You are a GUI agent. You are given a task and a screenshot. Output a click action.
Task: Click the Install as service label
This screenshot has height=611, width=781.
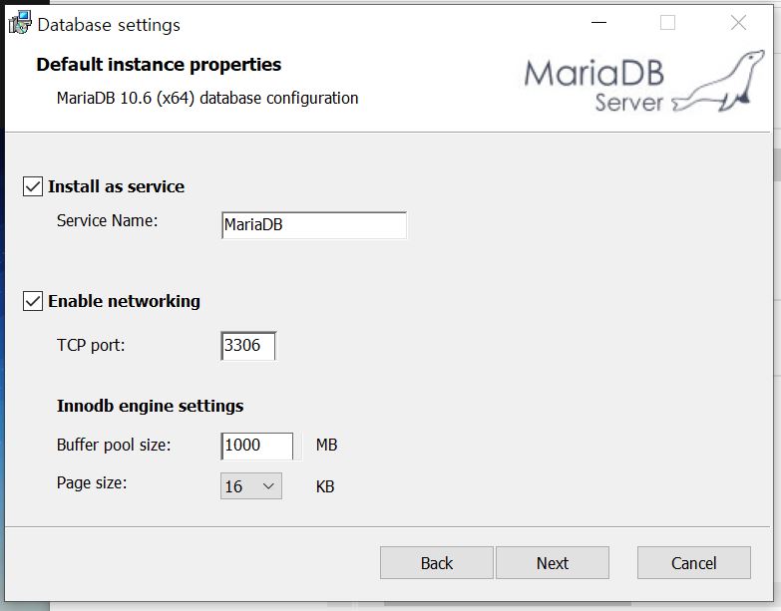point(116,186)
